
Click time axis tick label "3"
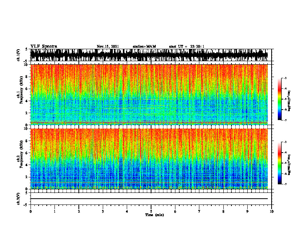[103, 211]
